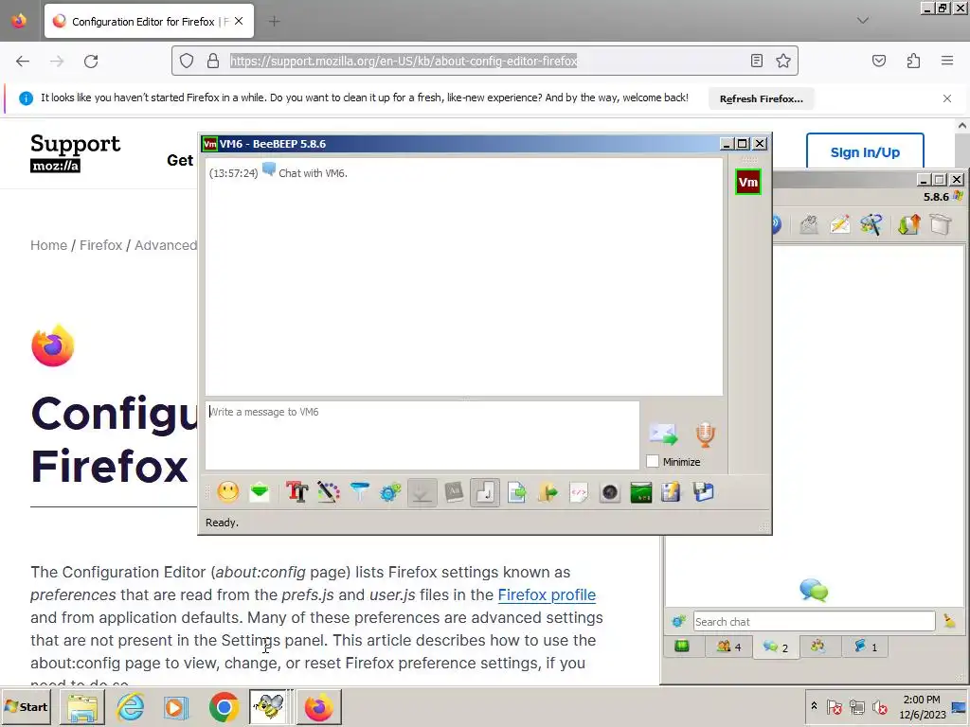Click the code snippet </> icon
This screenshot has width=970, height=727.
pyautogui.click(x=579, y=492)
